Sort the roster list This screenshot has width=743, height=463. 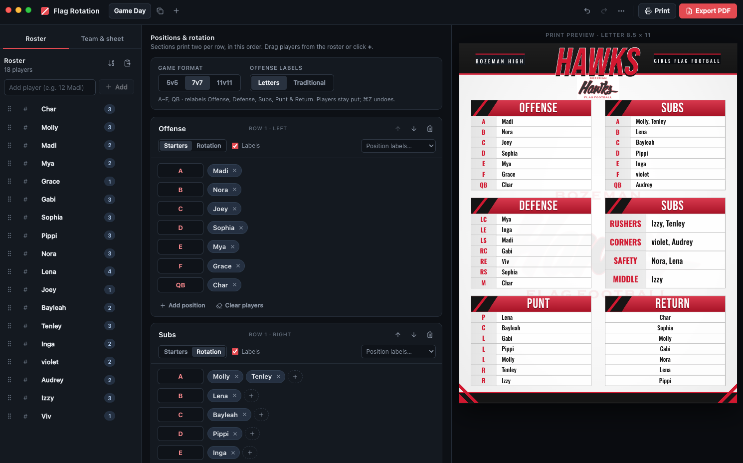click(x=112, y=63)
